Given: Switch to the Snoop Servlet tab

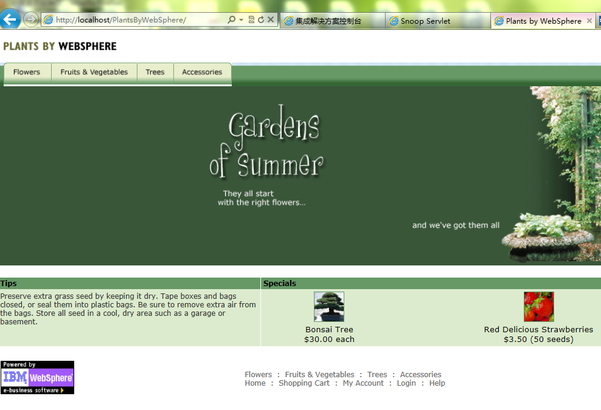Looking at the screenshot, I should point(438,21).
